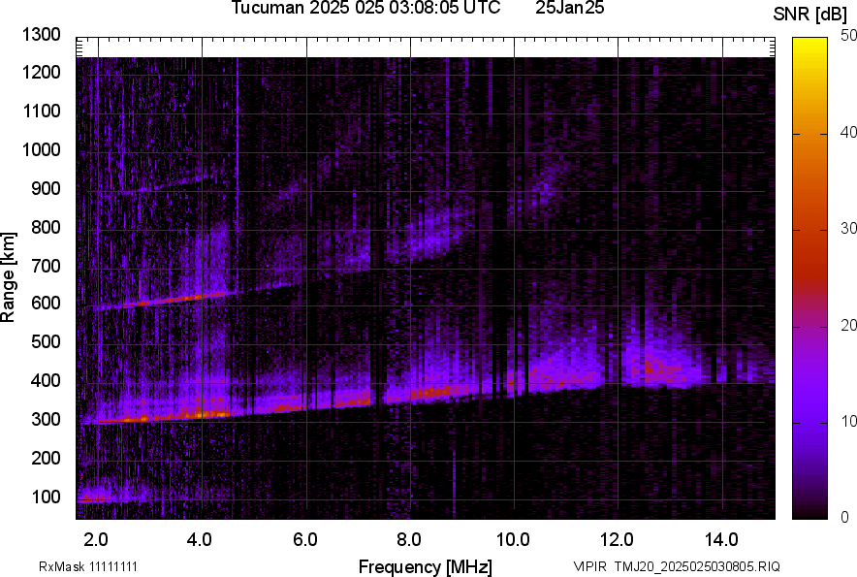This screenshot has height=577, width=857.
Task: Click range tick label '800'
Action: tap(46, 227)
